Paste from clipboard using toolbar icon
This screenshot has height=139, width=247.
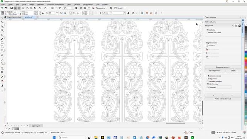35,8
